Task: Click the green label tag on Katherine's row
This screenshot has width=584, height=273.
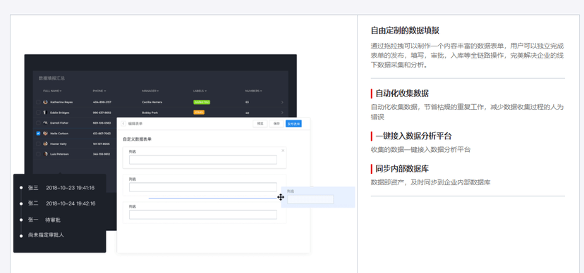Action: click(202, 102)
